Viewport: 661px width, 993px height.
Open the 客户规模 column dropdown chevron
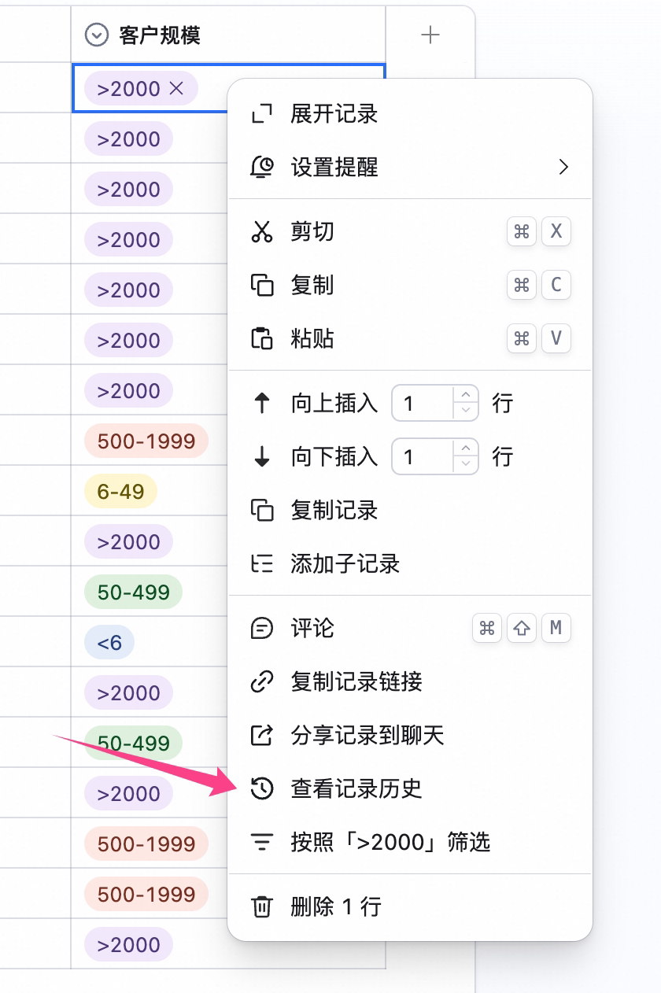pos(96,35)
